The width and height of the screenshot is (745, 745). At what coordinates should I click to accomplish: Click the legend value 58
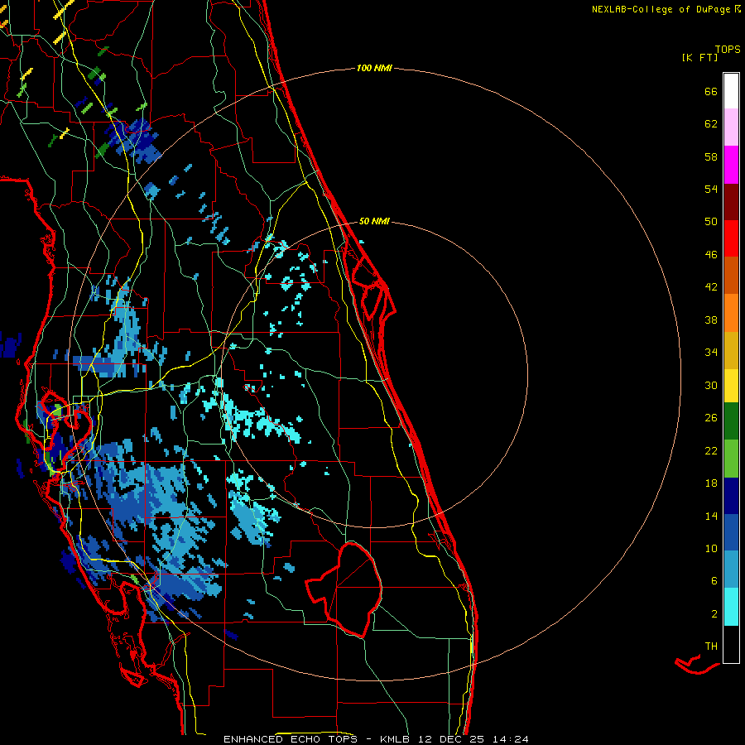(x=711, y=156)
